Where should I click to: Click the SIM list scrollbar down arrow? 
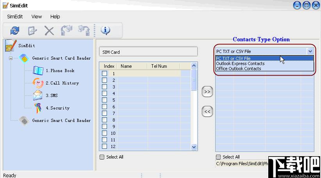click(194, 147)
